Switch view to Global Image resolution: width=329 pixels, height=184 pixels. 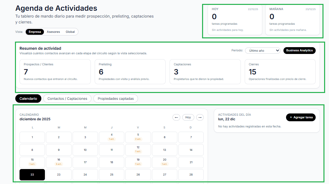(x=70, y=32)
